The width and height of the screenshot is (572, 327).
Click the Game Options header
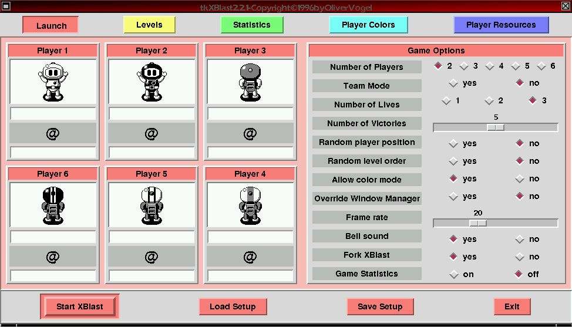pos(436,50)
